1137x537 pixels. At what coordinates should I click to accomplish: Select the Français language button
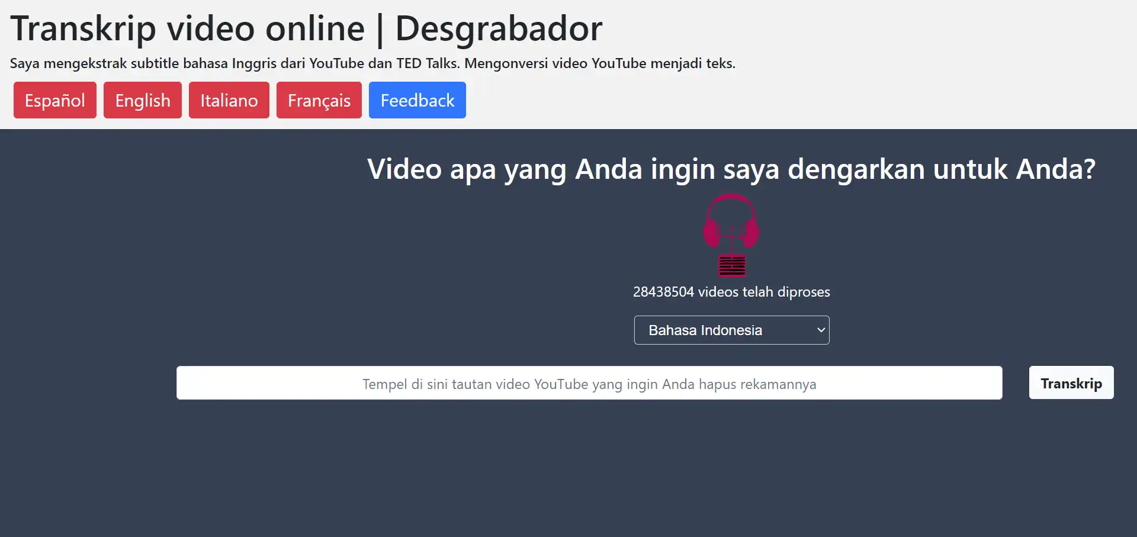(x=319, y=101)
